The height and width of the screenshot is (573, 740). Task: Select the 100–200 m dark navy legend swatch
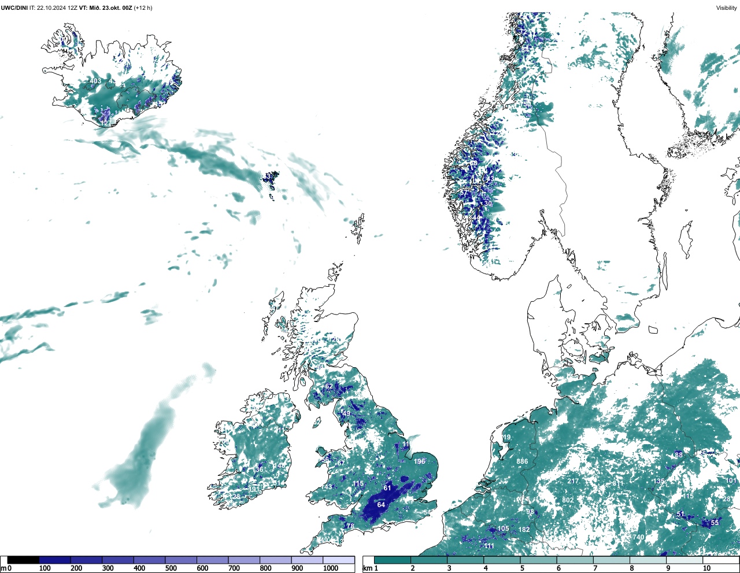55,560
